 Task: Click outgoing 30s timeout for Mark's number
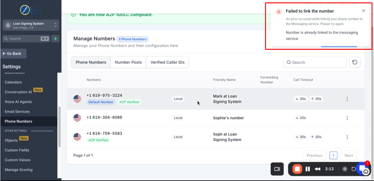pos(316,99)
